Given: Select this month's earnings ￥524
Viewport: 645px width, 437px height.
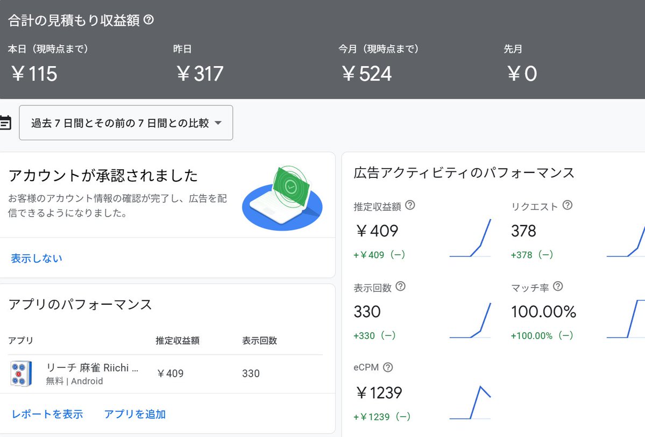Looking at the screenshot, I should click(366, 74).
